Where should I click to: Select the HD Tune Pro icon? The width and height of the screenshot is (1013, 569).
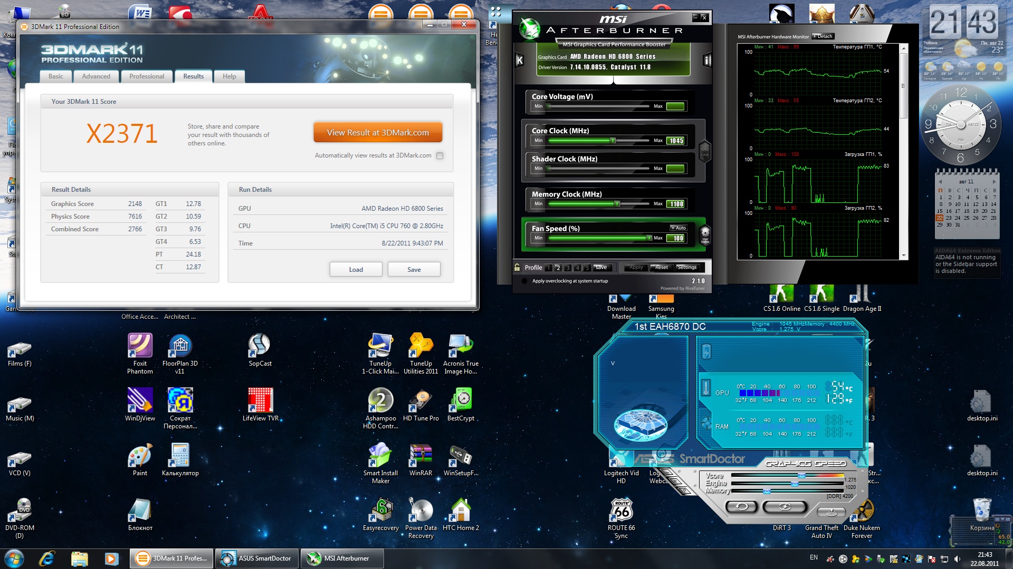(421, 405)
